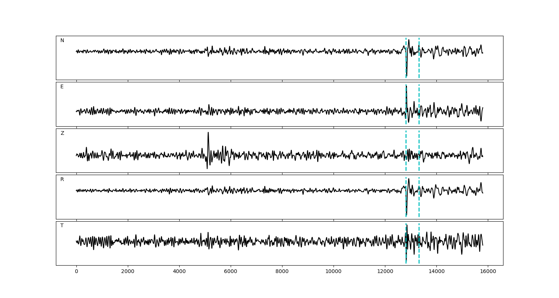This screenshot has height=298, width=559.
Task: Click the second dashed marker in R panel
Action: (x=419, y=205)
